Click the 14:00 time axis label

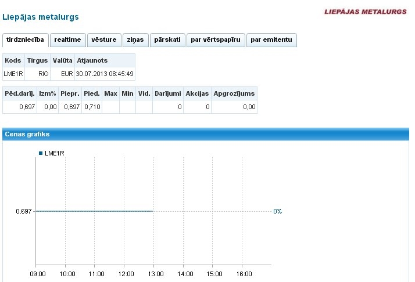coord(185,274)
